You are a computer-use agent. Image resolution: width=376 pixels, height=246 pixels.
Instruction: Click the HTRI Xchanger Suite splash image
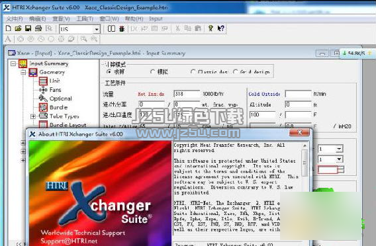click(100, 194)
